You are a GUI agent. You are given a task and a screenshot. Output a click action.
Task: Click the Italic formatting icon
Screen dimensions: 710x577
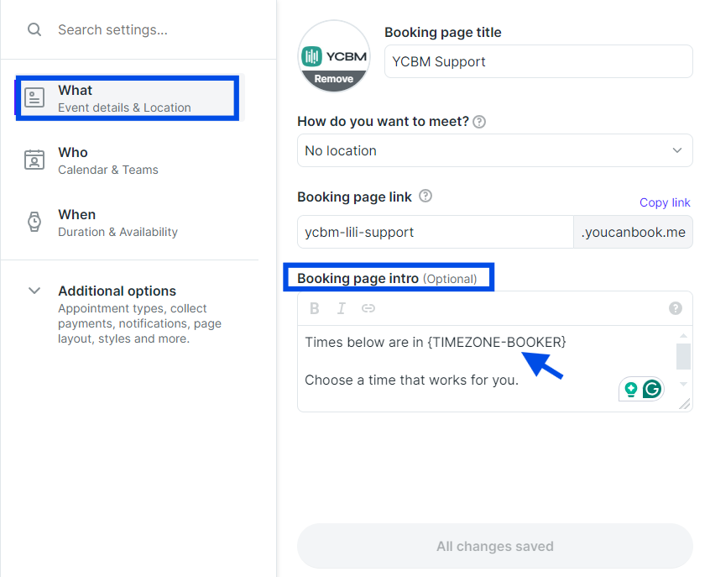click(x=341, y=309)
